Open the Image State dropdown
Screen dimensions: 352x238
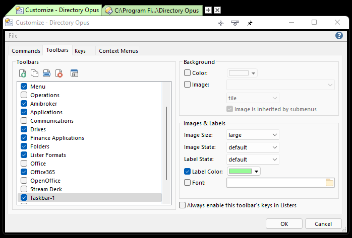253,147
